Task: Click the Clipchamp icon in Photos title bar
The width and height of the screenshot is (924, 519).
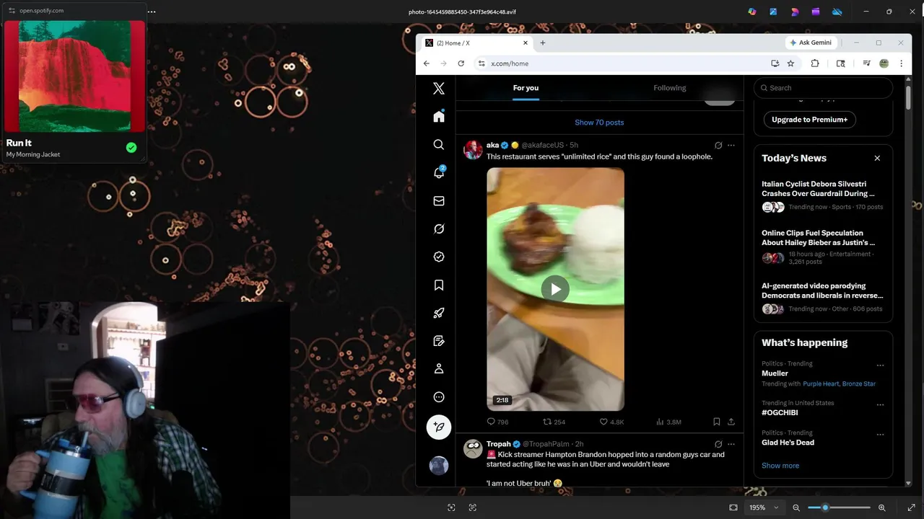Action: pyautogui.click(x=816, y=12)
